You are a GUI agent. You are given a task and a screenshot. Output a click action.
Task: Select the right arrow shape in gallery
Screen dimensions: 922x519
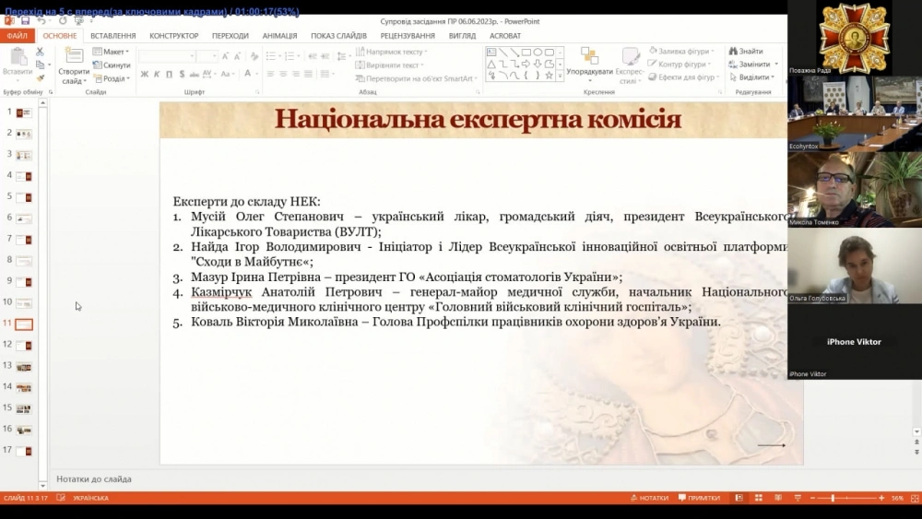[526, 64]
